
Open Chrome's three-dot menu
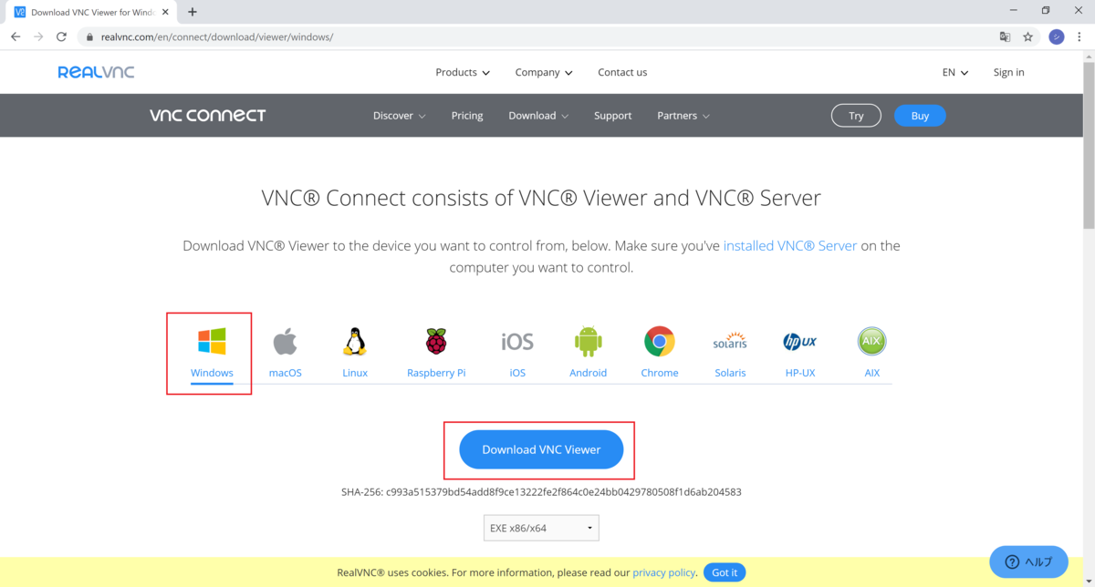pos(1080,37)
